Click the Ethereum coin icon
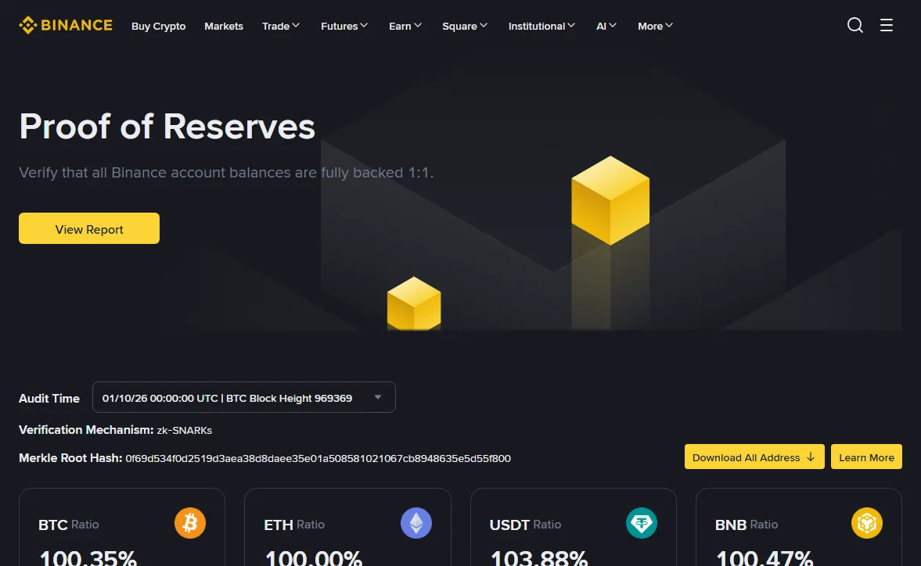The width and height of the screenshot is (921, 566). (x=416, y=522)
